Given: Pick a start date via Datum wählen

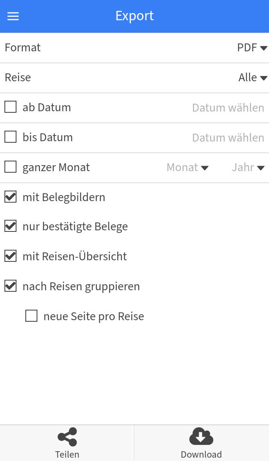Looking at the screenshot, I should (x=228, y=108).
